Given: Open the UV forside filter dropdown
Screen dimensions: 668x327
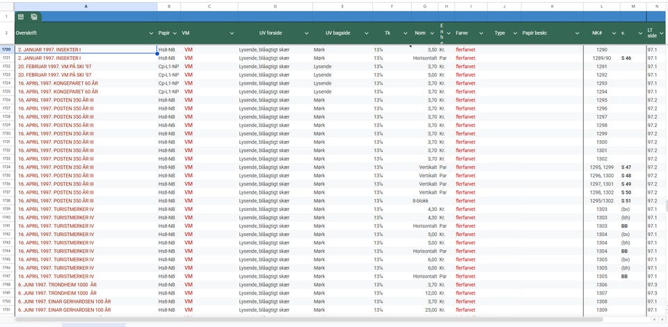Looking at the screenshot, I should (307, 33).
